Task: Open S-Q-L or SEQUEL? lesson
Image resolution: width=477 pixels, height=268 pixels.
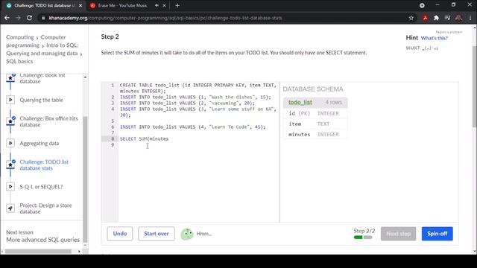Action: 41,187
